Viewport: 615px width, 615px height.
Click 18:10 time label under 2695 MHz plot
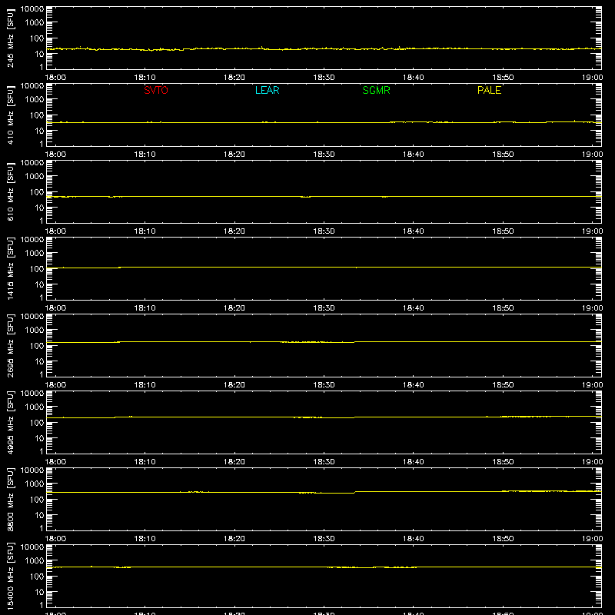click(145, 385)
